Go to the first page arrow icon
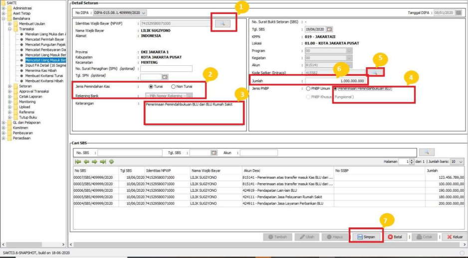This screenshot has height=258, width=468. [78, 161]
